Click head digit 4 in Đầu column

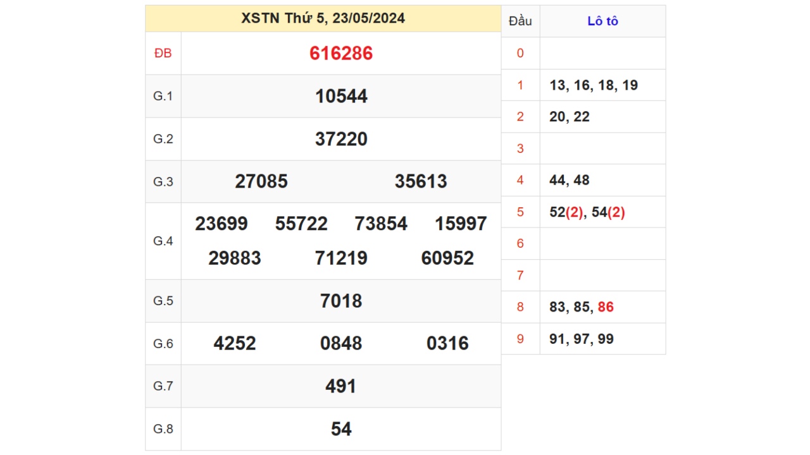520,180
